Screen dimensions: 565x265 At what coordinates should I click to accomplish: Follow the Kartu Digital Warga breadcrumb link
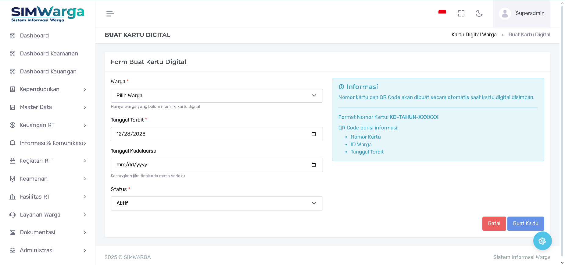(x=474, y=35)
